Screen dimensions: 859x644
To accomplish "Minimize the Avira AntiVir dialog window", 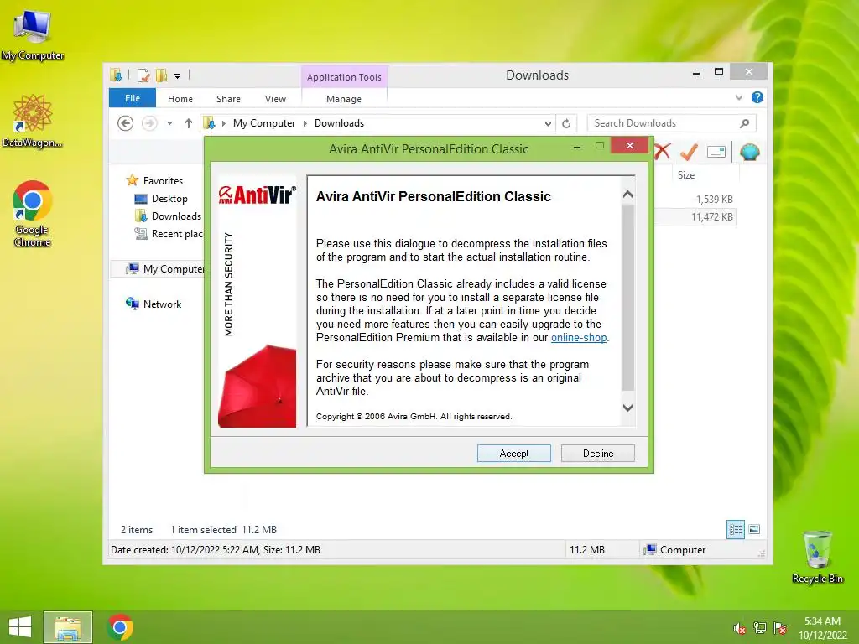I will tap(577, 148).
